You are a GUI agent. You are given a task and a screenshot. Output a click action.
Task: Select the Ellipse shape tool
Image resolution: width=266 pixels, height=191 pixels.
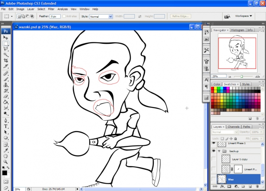pyautogui.click(x=6, y=138)
